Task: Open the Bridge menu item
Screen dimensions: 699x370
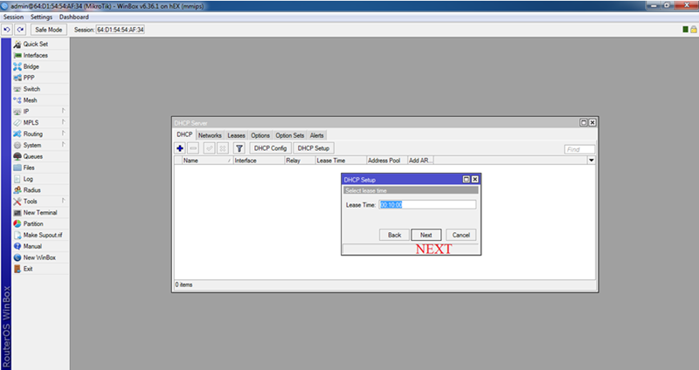Action: point(31,66)
